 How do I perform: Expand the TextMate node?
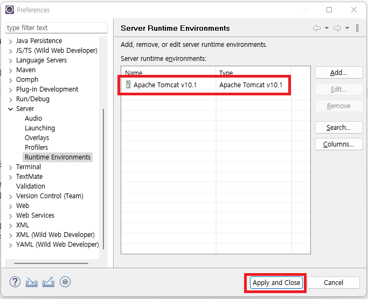tap(10, 177)
